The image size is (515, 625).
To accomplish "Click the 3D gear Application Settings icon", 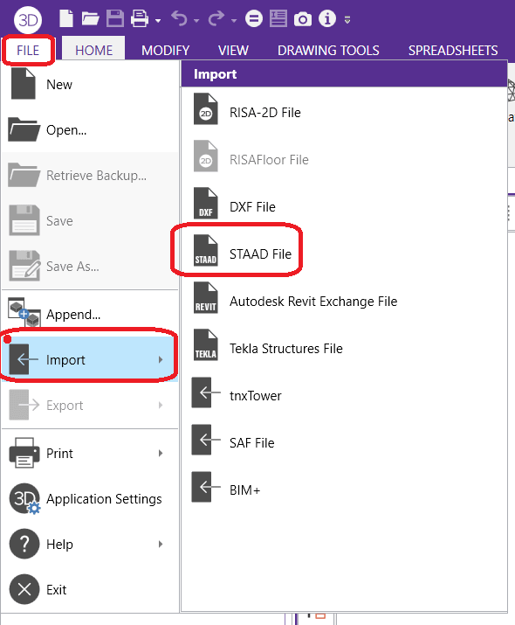I will 24,498.
